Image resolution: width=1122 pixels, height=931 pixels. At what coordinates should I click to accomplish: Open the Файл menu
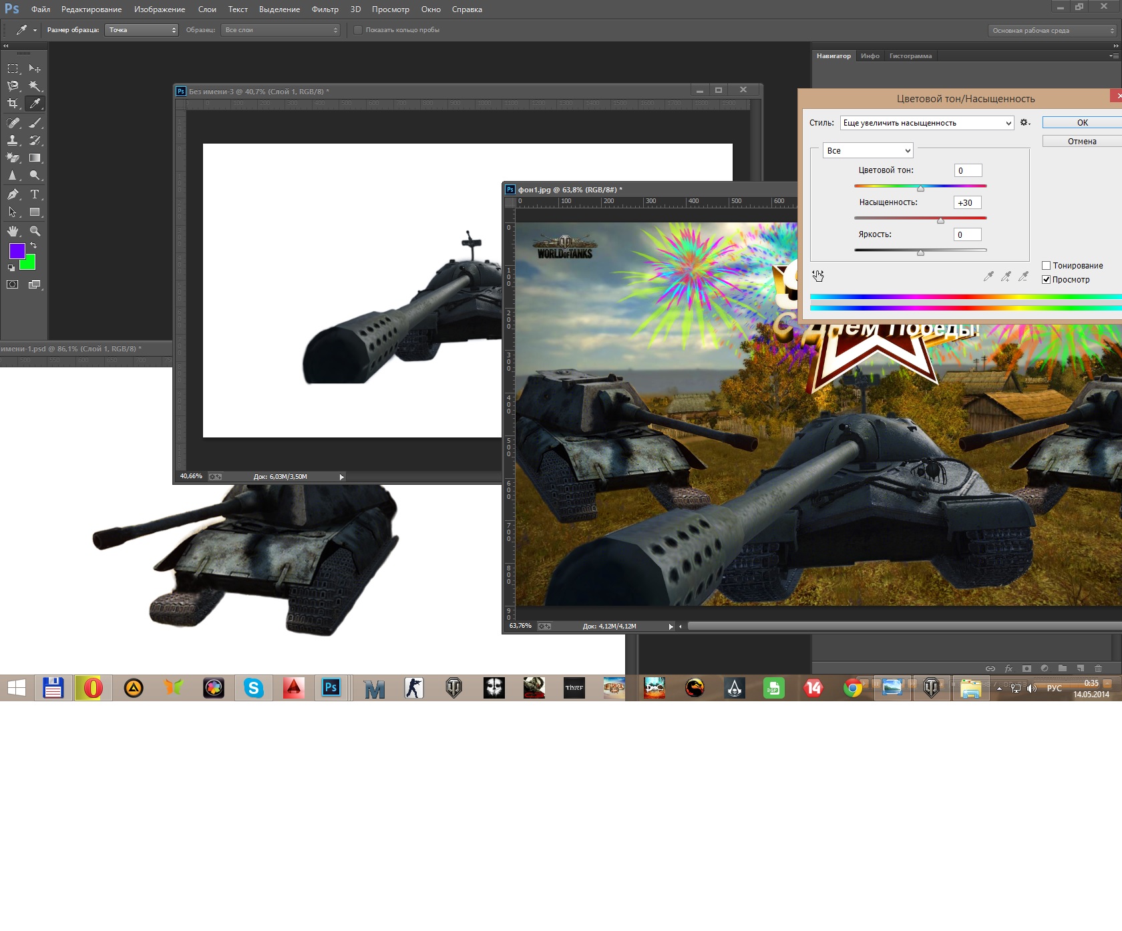point(41,9)
